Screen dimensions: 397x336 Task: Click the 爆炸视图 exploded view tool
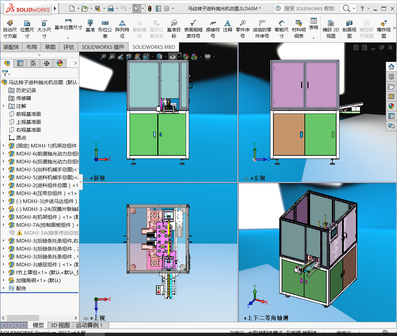point(384,29)
